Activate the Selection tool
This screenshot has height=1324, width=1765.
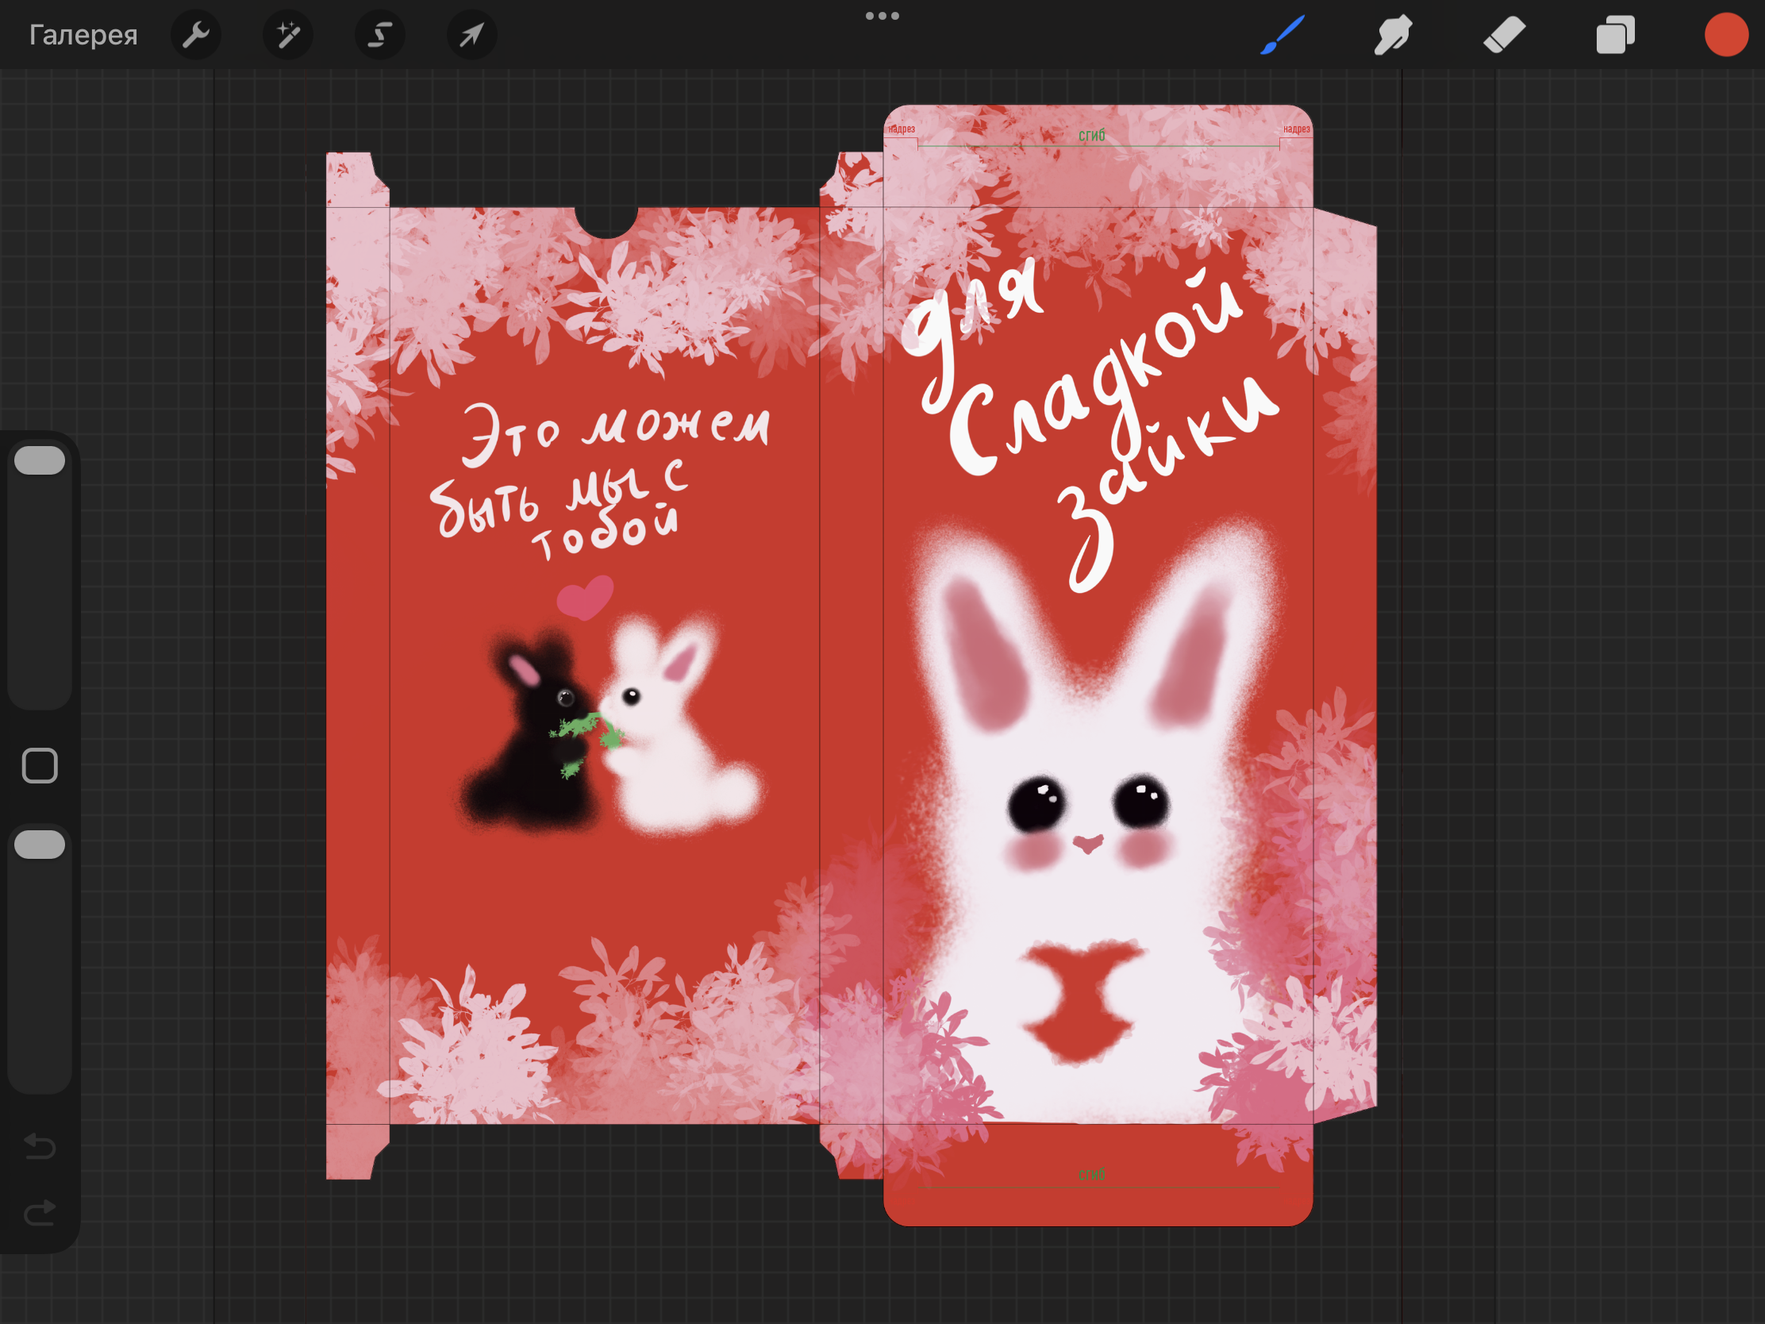[380, 35]
